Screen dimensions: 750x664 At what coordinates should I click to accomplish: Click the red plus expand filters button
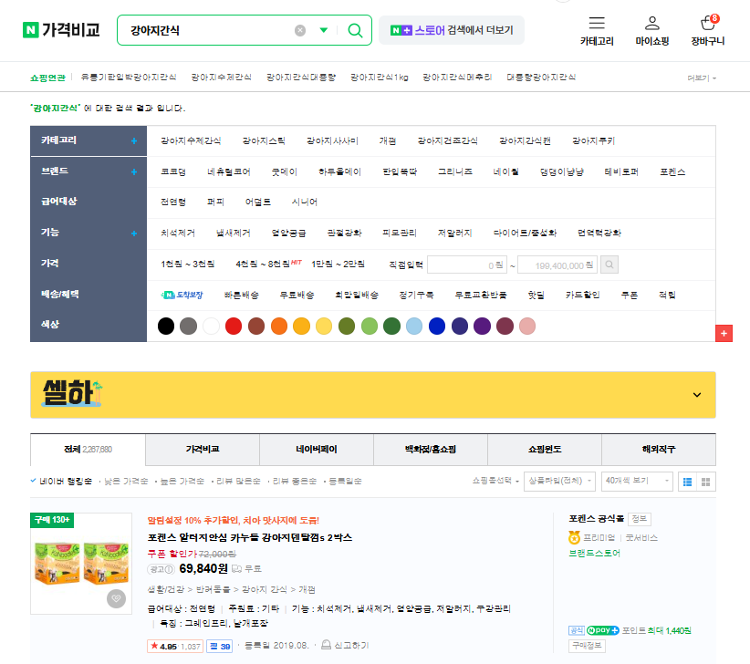coord(724,333)
